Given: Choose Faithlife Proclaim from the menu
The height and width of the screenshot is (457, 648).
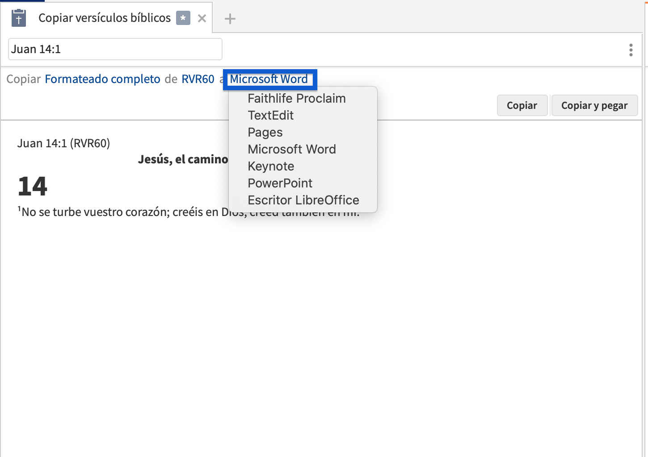Looking at the screenshot, I should [297, 99].
